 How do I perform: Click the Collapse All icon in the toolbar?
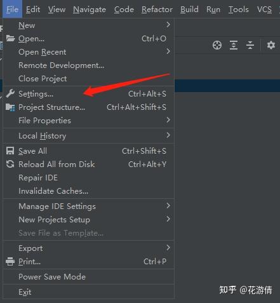click(250, 45)
